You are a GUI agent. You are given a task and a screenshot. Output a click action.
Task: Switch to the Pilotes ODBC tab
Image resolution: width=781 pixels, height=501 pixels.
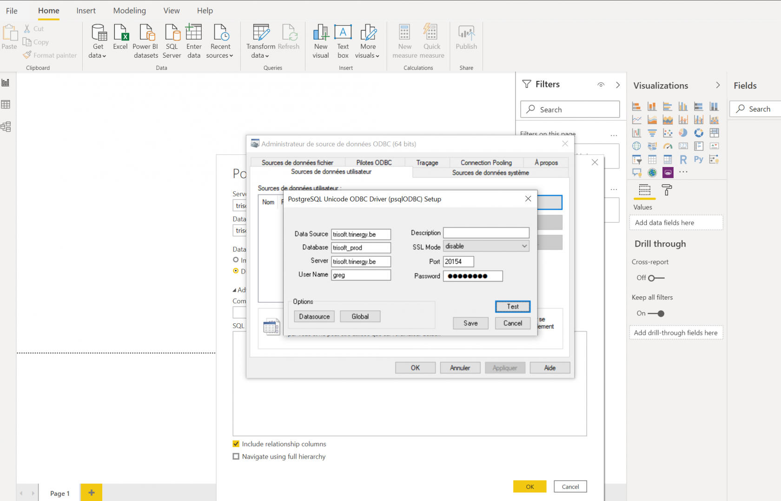click(374, 162)
